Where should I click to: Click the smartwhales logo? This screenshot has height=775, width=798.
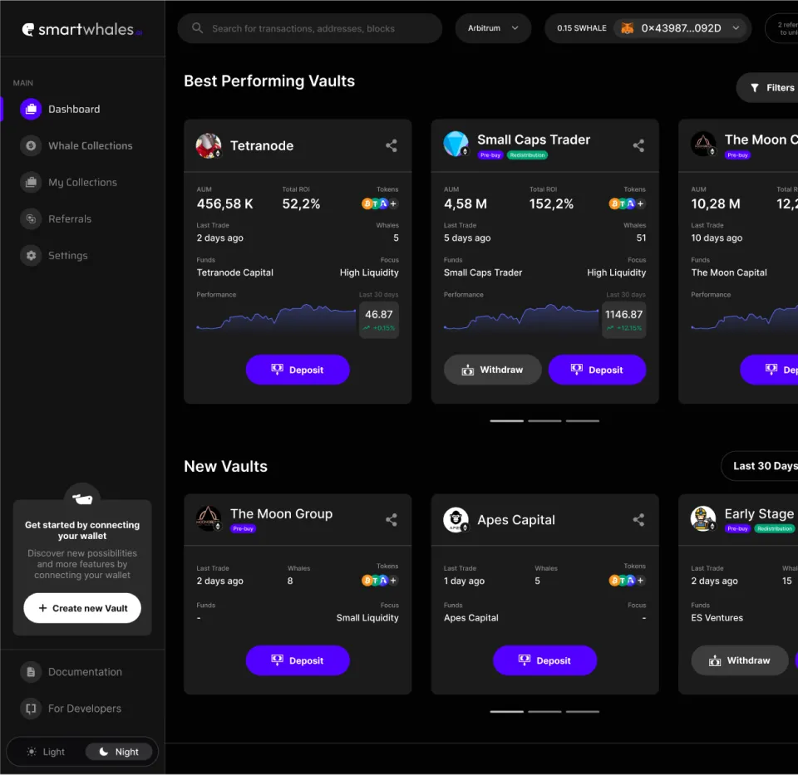pyautogui.click(x=81, y=30)
